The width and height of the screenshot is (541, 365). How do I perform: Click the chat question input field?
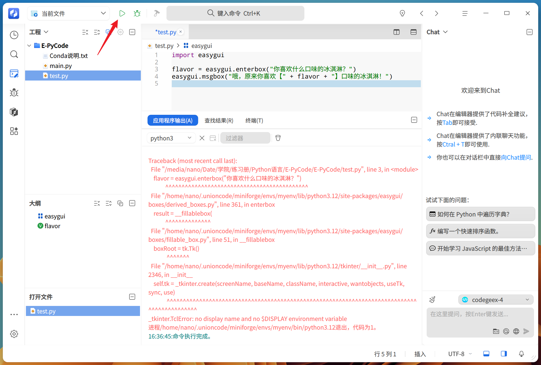click(x=480, y=318)
